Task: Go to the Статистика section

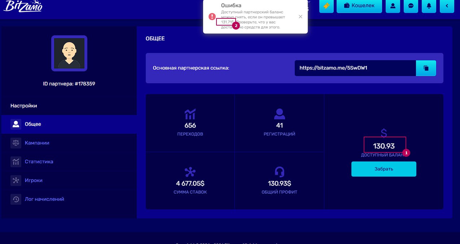Action: tap(39, 162)
